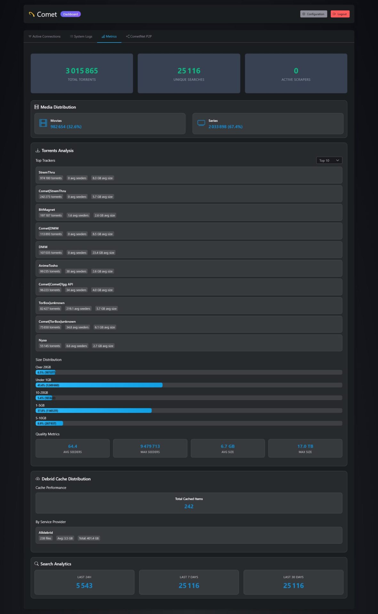Click the Series monitor icon

(201, 123)
